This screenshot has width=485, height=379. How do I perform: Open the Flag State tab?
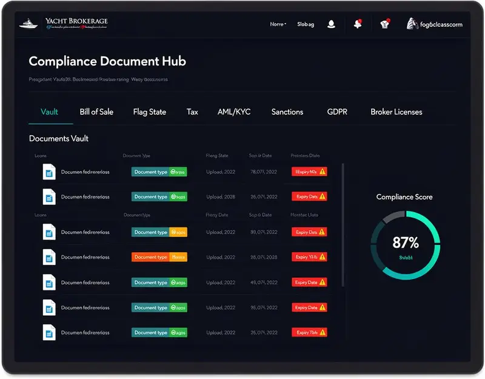click(150, 112)
